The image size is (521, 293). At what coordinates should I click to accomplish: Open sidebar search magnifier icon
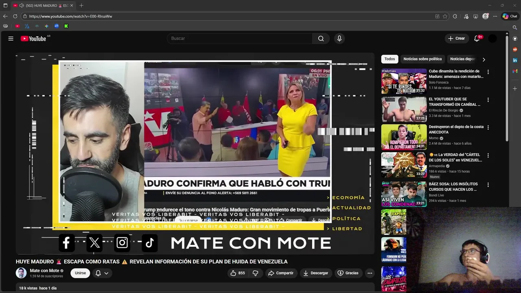coord(515,28)
